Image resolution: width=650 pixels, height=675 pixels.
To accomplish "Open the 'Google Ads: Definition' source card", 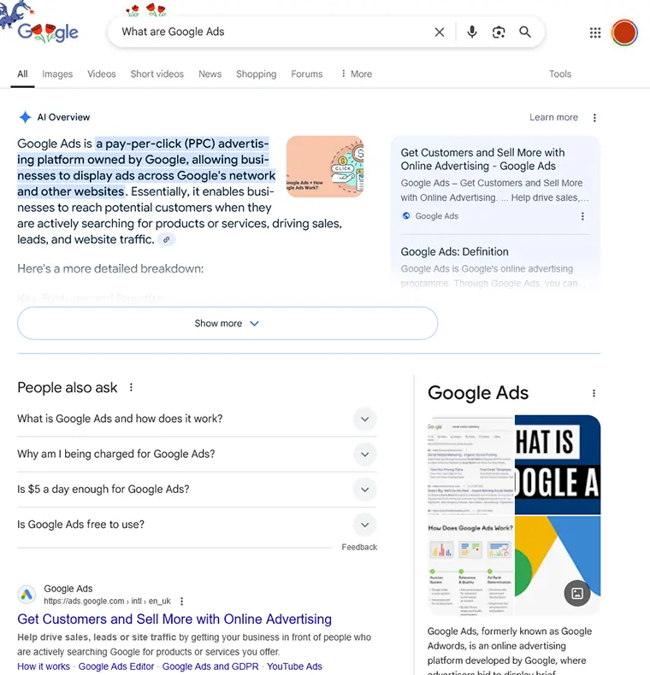I will pos(495,266).
